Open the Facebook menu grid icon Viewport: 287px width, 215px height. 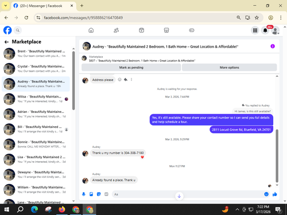255,30
